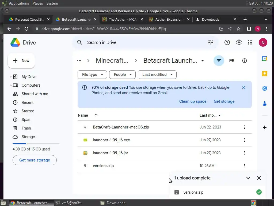Open the Betacraft Launch... folder dropdown arrow

tap(203, 61)
